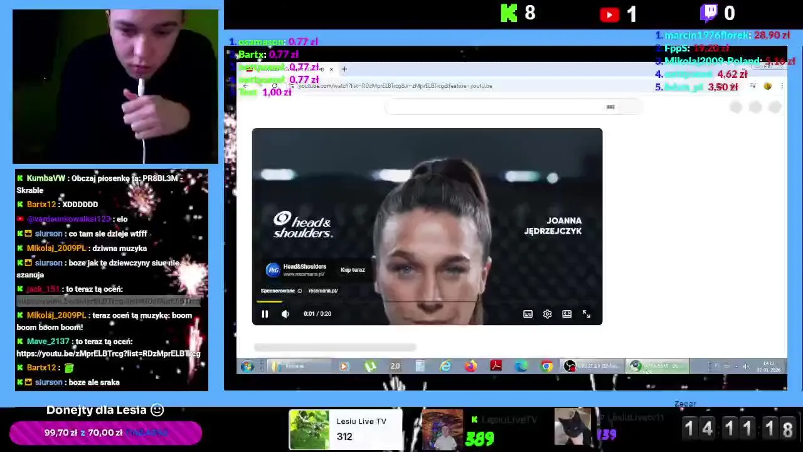
Task: Launch Google Chrome from taskbar
Action: point(546,366)
